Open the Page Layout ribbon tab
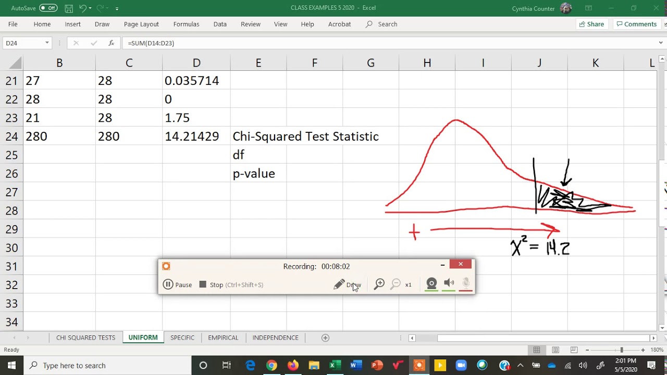This screenshot has height=375, width=667. [x=141, y=24]
